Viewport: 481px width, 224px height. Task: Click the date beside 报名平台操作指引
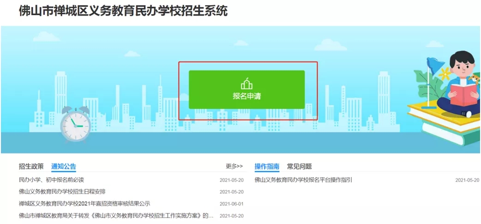(467, 180)
